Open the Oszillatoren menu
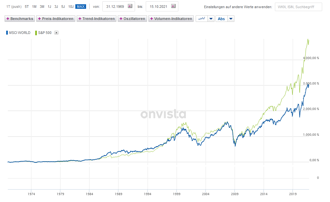Screen dimensions: 330x202 tap(132, 19)
